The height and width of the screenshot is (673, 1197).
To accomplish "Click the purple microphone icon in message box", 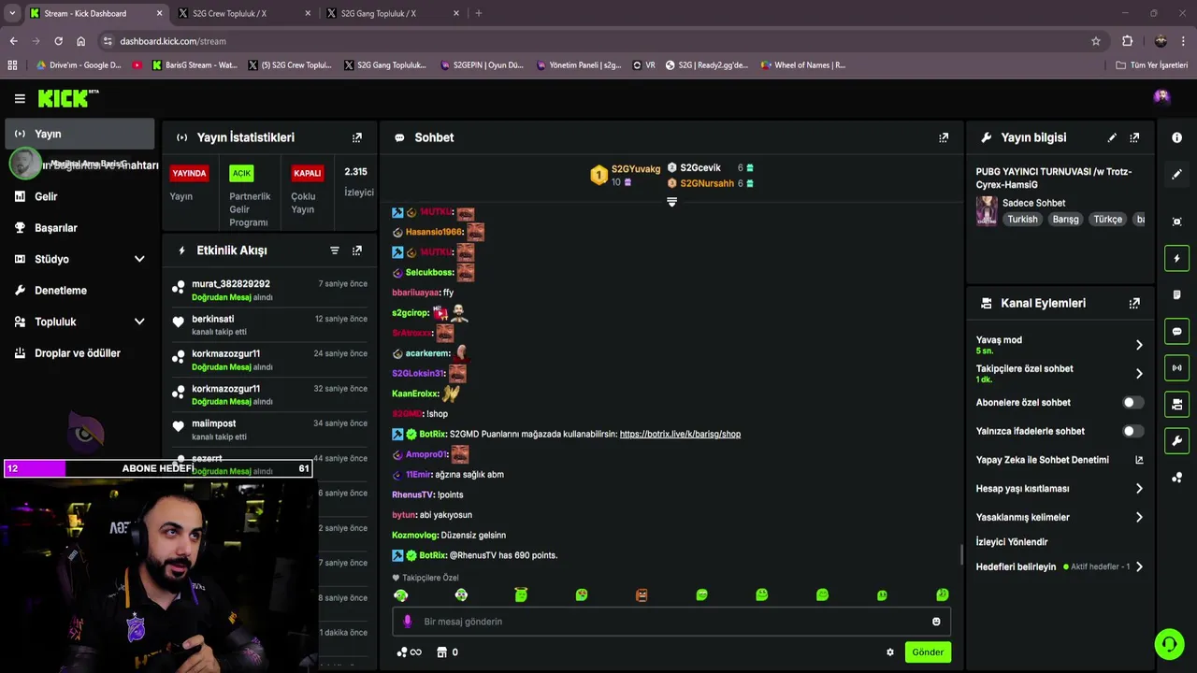I will [407, 622].
